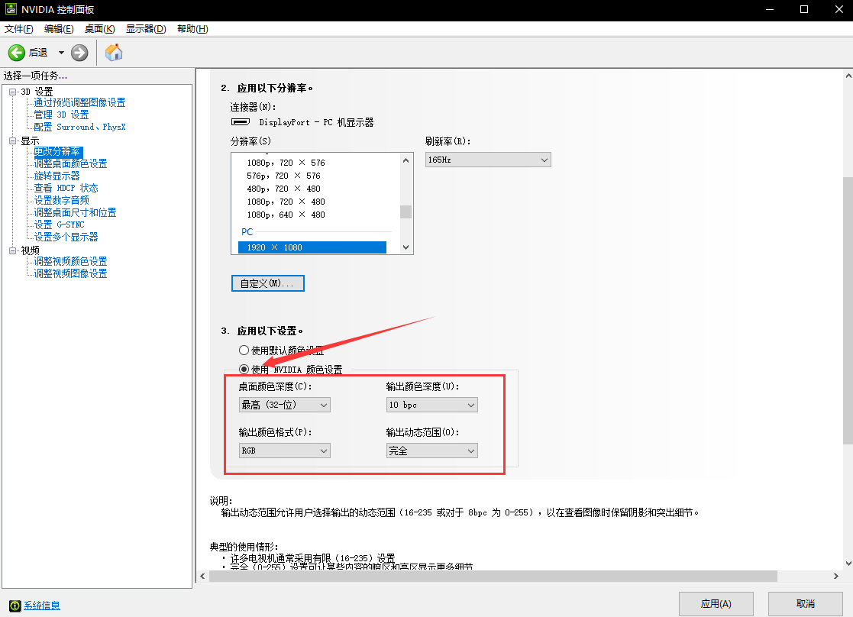Click the NVIDIA title bar app icon

coord(11,9)
